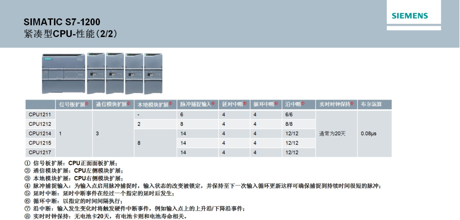Viewport: 460px width, 220px height.
Task: Select the subtitle 紧凑型CPU-性能(2/2)
Action: pyautogui.click(x=70, y=34)
